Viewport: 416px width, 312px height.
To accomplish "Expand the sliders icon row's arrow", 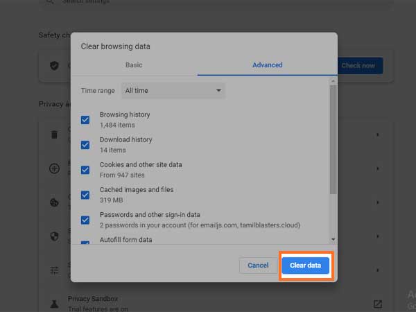I will coord(378,270).
